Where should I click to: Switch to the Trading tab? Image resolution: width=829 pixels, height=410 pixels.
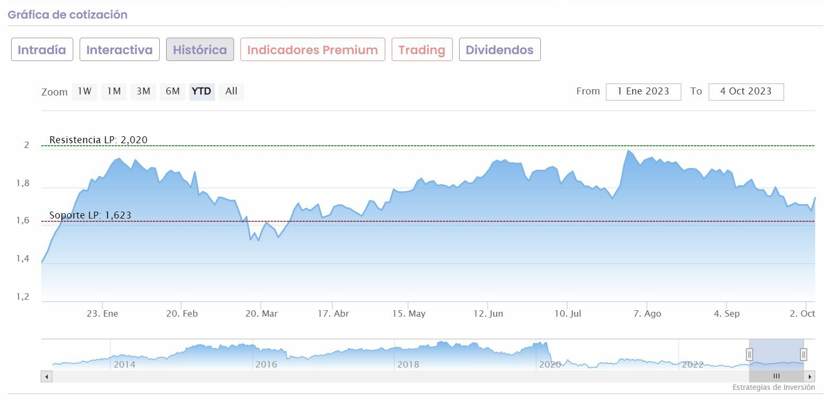[x=422, y=50]
